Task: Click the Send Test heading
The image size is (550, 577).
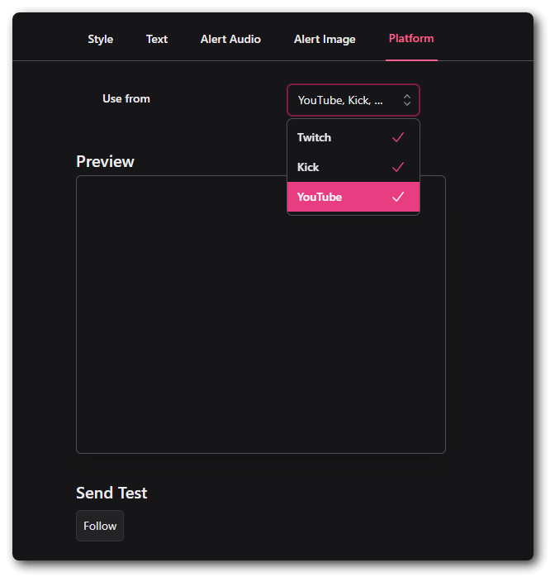Action: click(111, 493)
